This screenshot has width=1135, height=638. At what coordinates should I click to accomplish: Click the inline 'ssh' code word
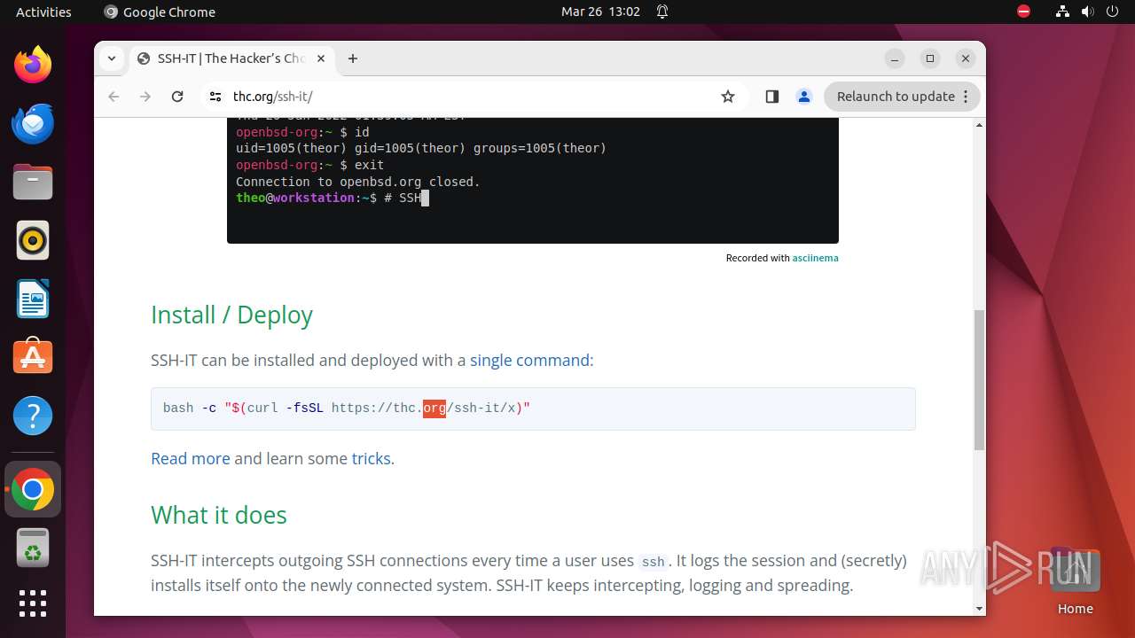click(x=653, y=562)
